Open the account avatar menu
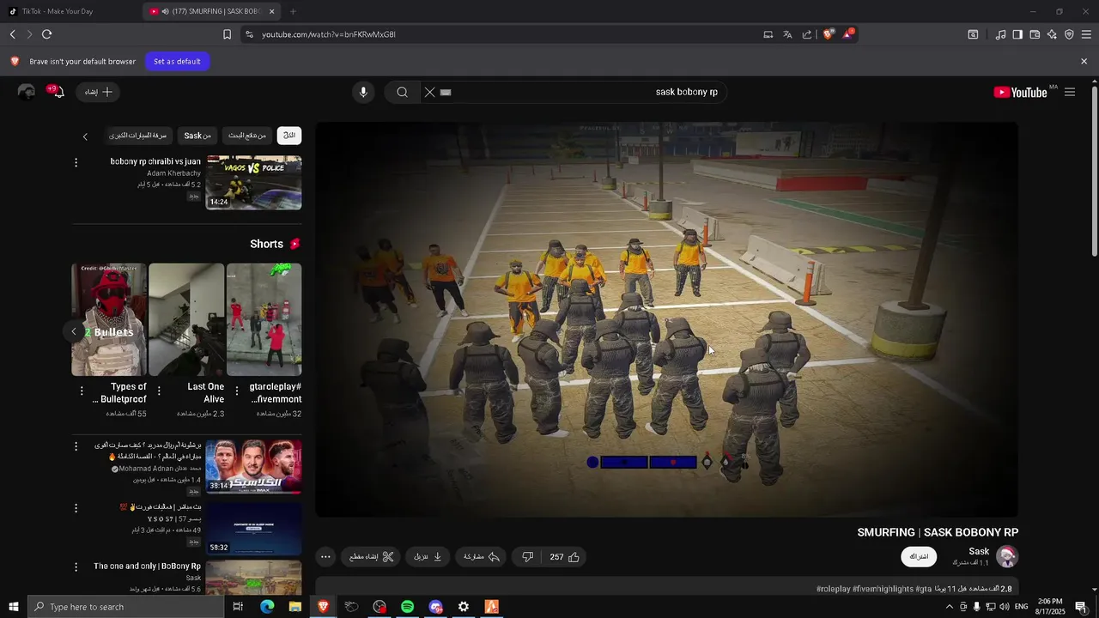The height and width of the screenshot is (618, 1099). tap(27, 92)
